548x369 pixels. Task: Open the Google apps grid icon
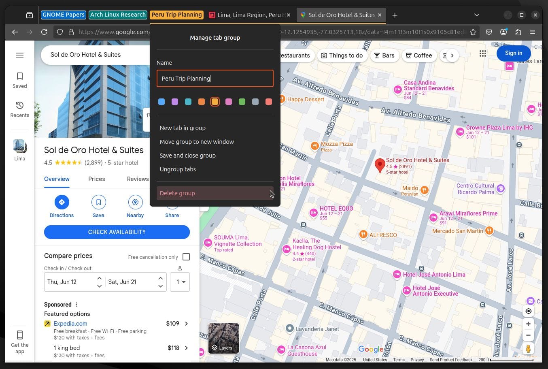pyautogui.click(x=482, y=53)
